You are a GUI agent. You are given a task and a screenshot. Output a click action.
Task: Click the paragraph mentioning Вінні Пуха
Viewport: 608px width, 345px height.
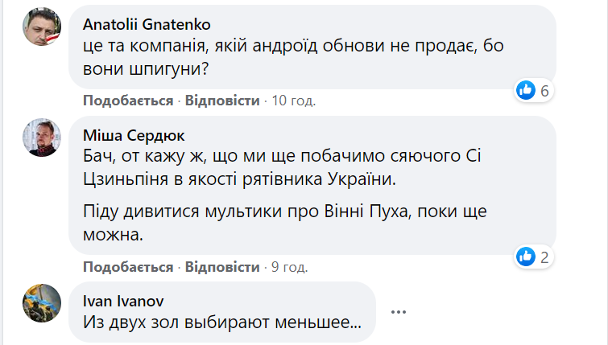click(x=287, y=225)
